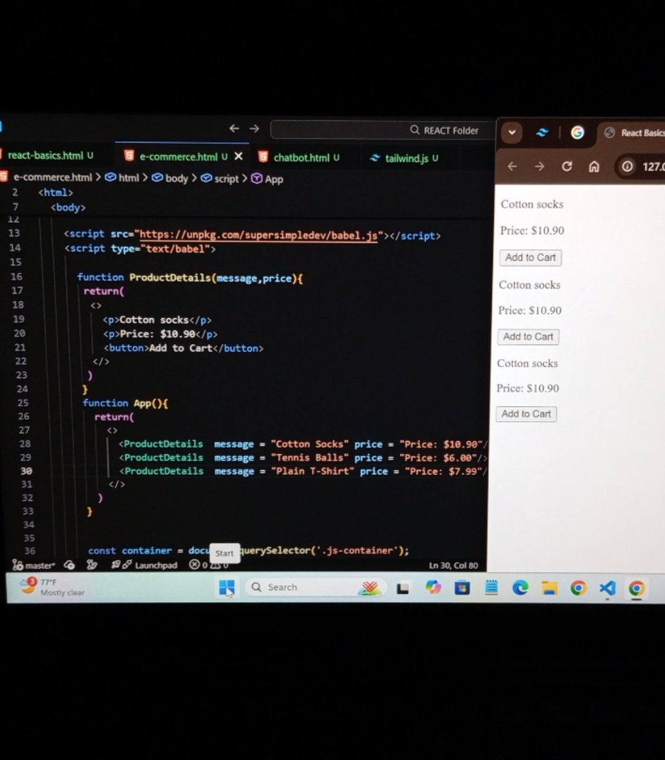Click the first Add to Cart button
The height and width of the screenshot is (760, 665).
(530, 258)
